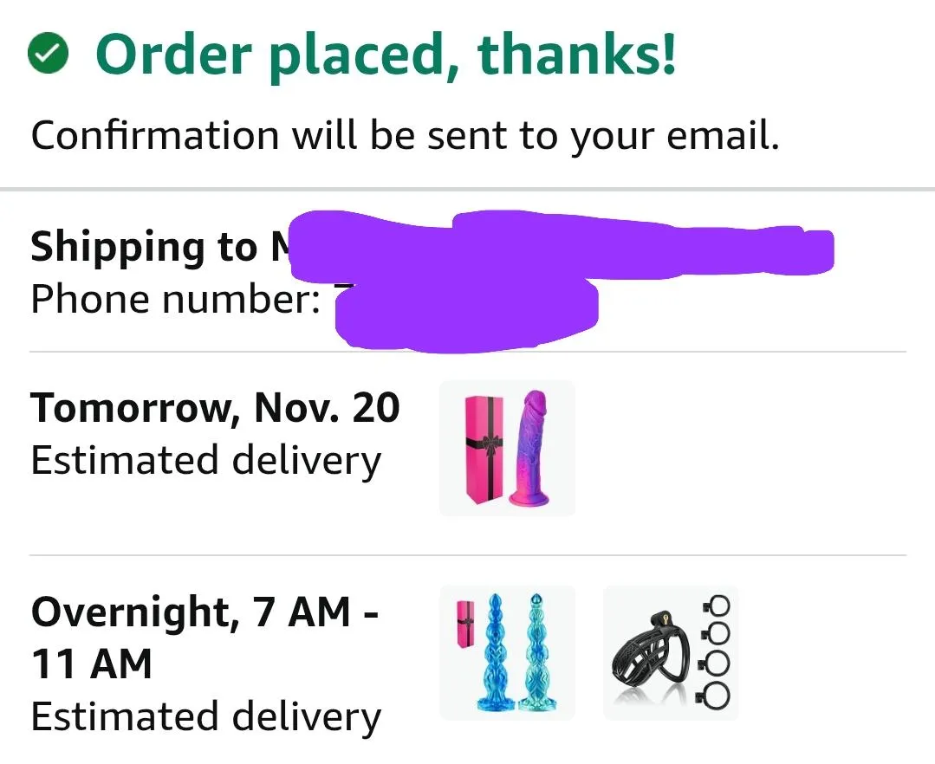The height and width of the screenshot is (764, 935).
Task: Open the Tomorrow delivery product thumbnail
Action: tap(507, 448)
